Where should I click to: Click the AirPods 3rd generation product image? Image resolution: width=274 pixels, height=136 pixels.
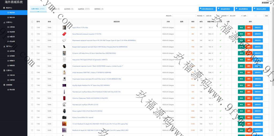coord(64,60)
